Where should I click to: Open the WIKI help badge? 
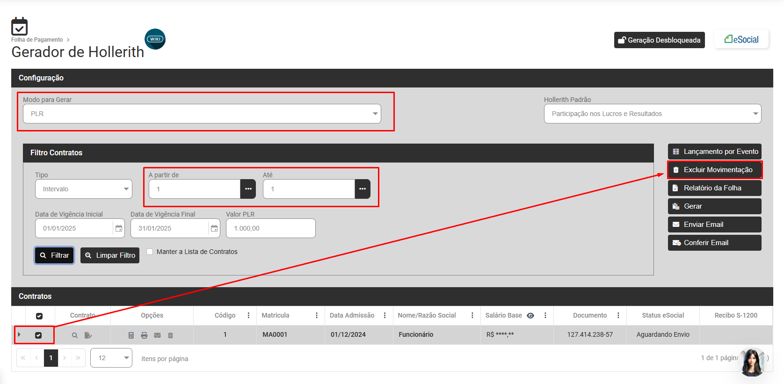155,39
